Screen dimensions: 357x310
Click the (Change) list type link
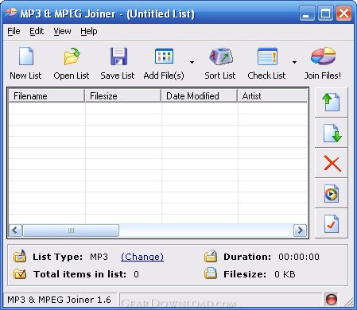click(142, 257)
